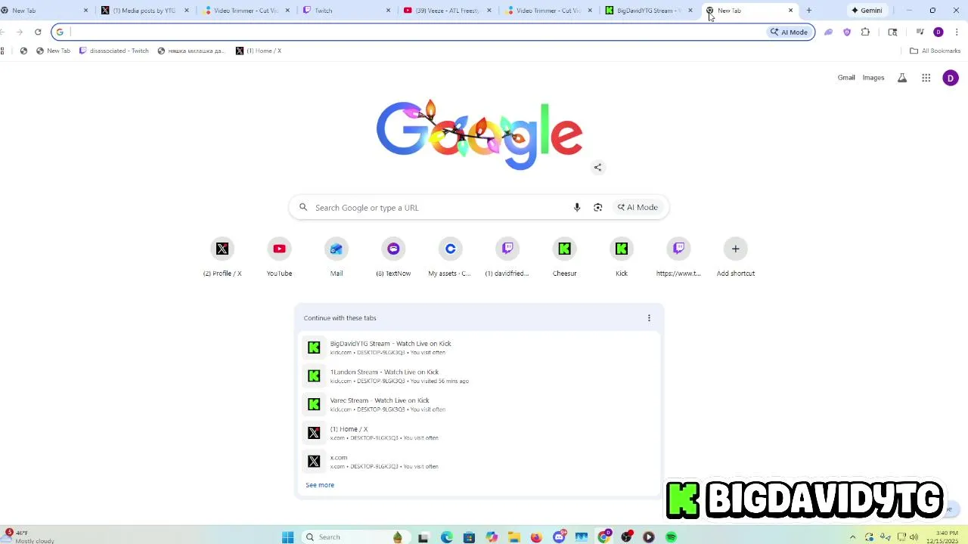The height and width of the screenshot is (544, 968).
Task: Switch to the BigDavidYTG Stream tab
Action: (650, 11)
